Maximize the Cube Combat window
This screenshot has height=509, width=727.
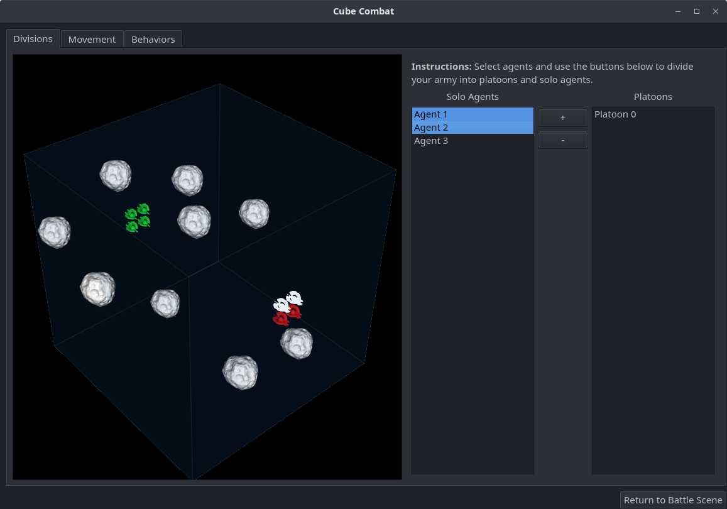pos(697,11)
